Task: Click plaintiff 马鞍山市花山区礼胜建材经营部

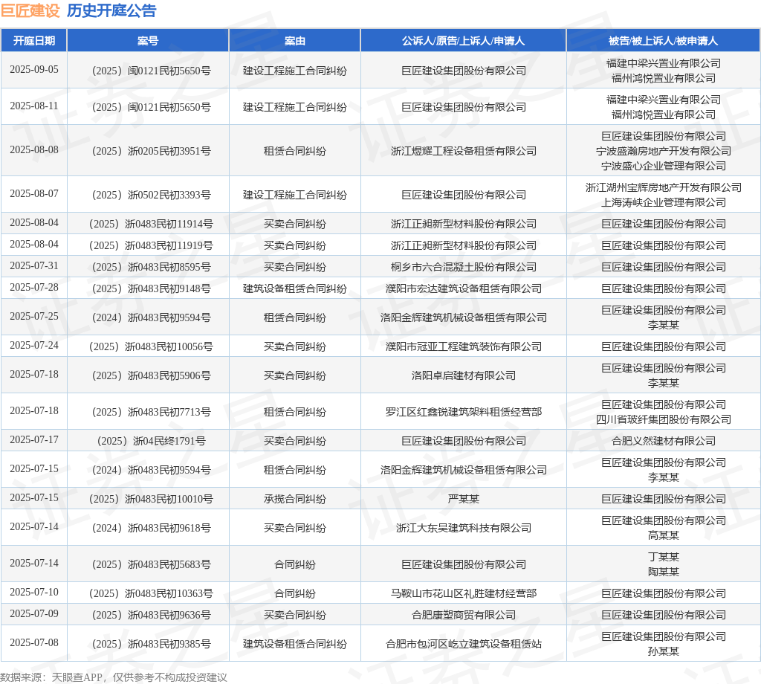Action: (464, 593)
